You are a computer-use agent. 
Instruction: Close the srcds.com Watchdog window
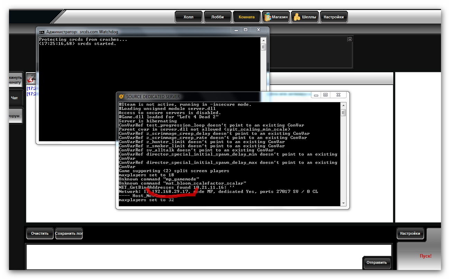pos(258,30)
